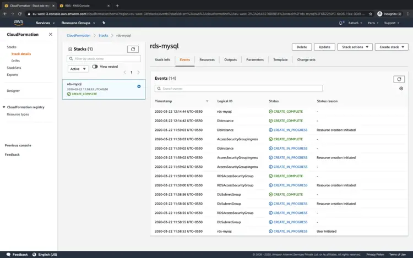Go to next stacks page arrow

[138, 72]
